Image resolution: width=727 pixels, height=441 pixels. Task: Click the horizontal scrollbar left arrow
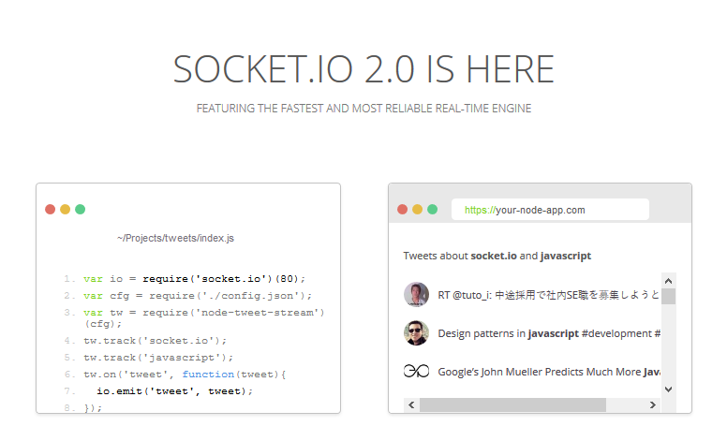pos(411,404)
